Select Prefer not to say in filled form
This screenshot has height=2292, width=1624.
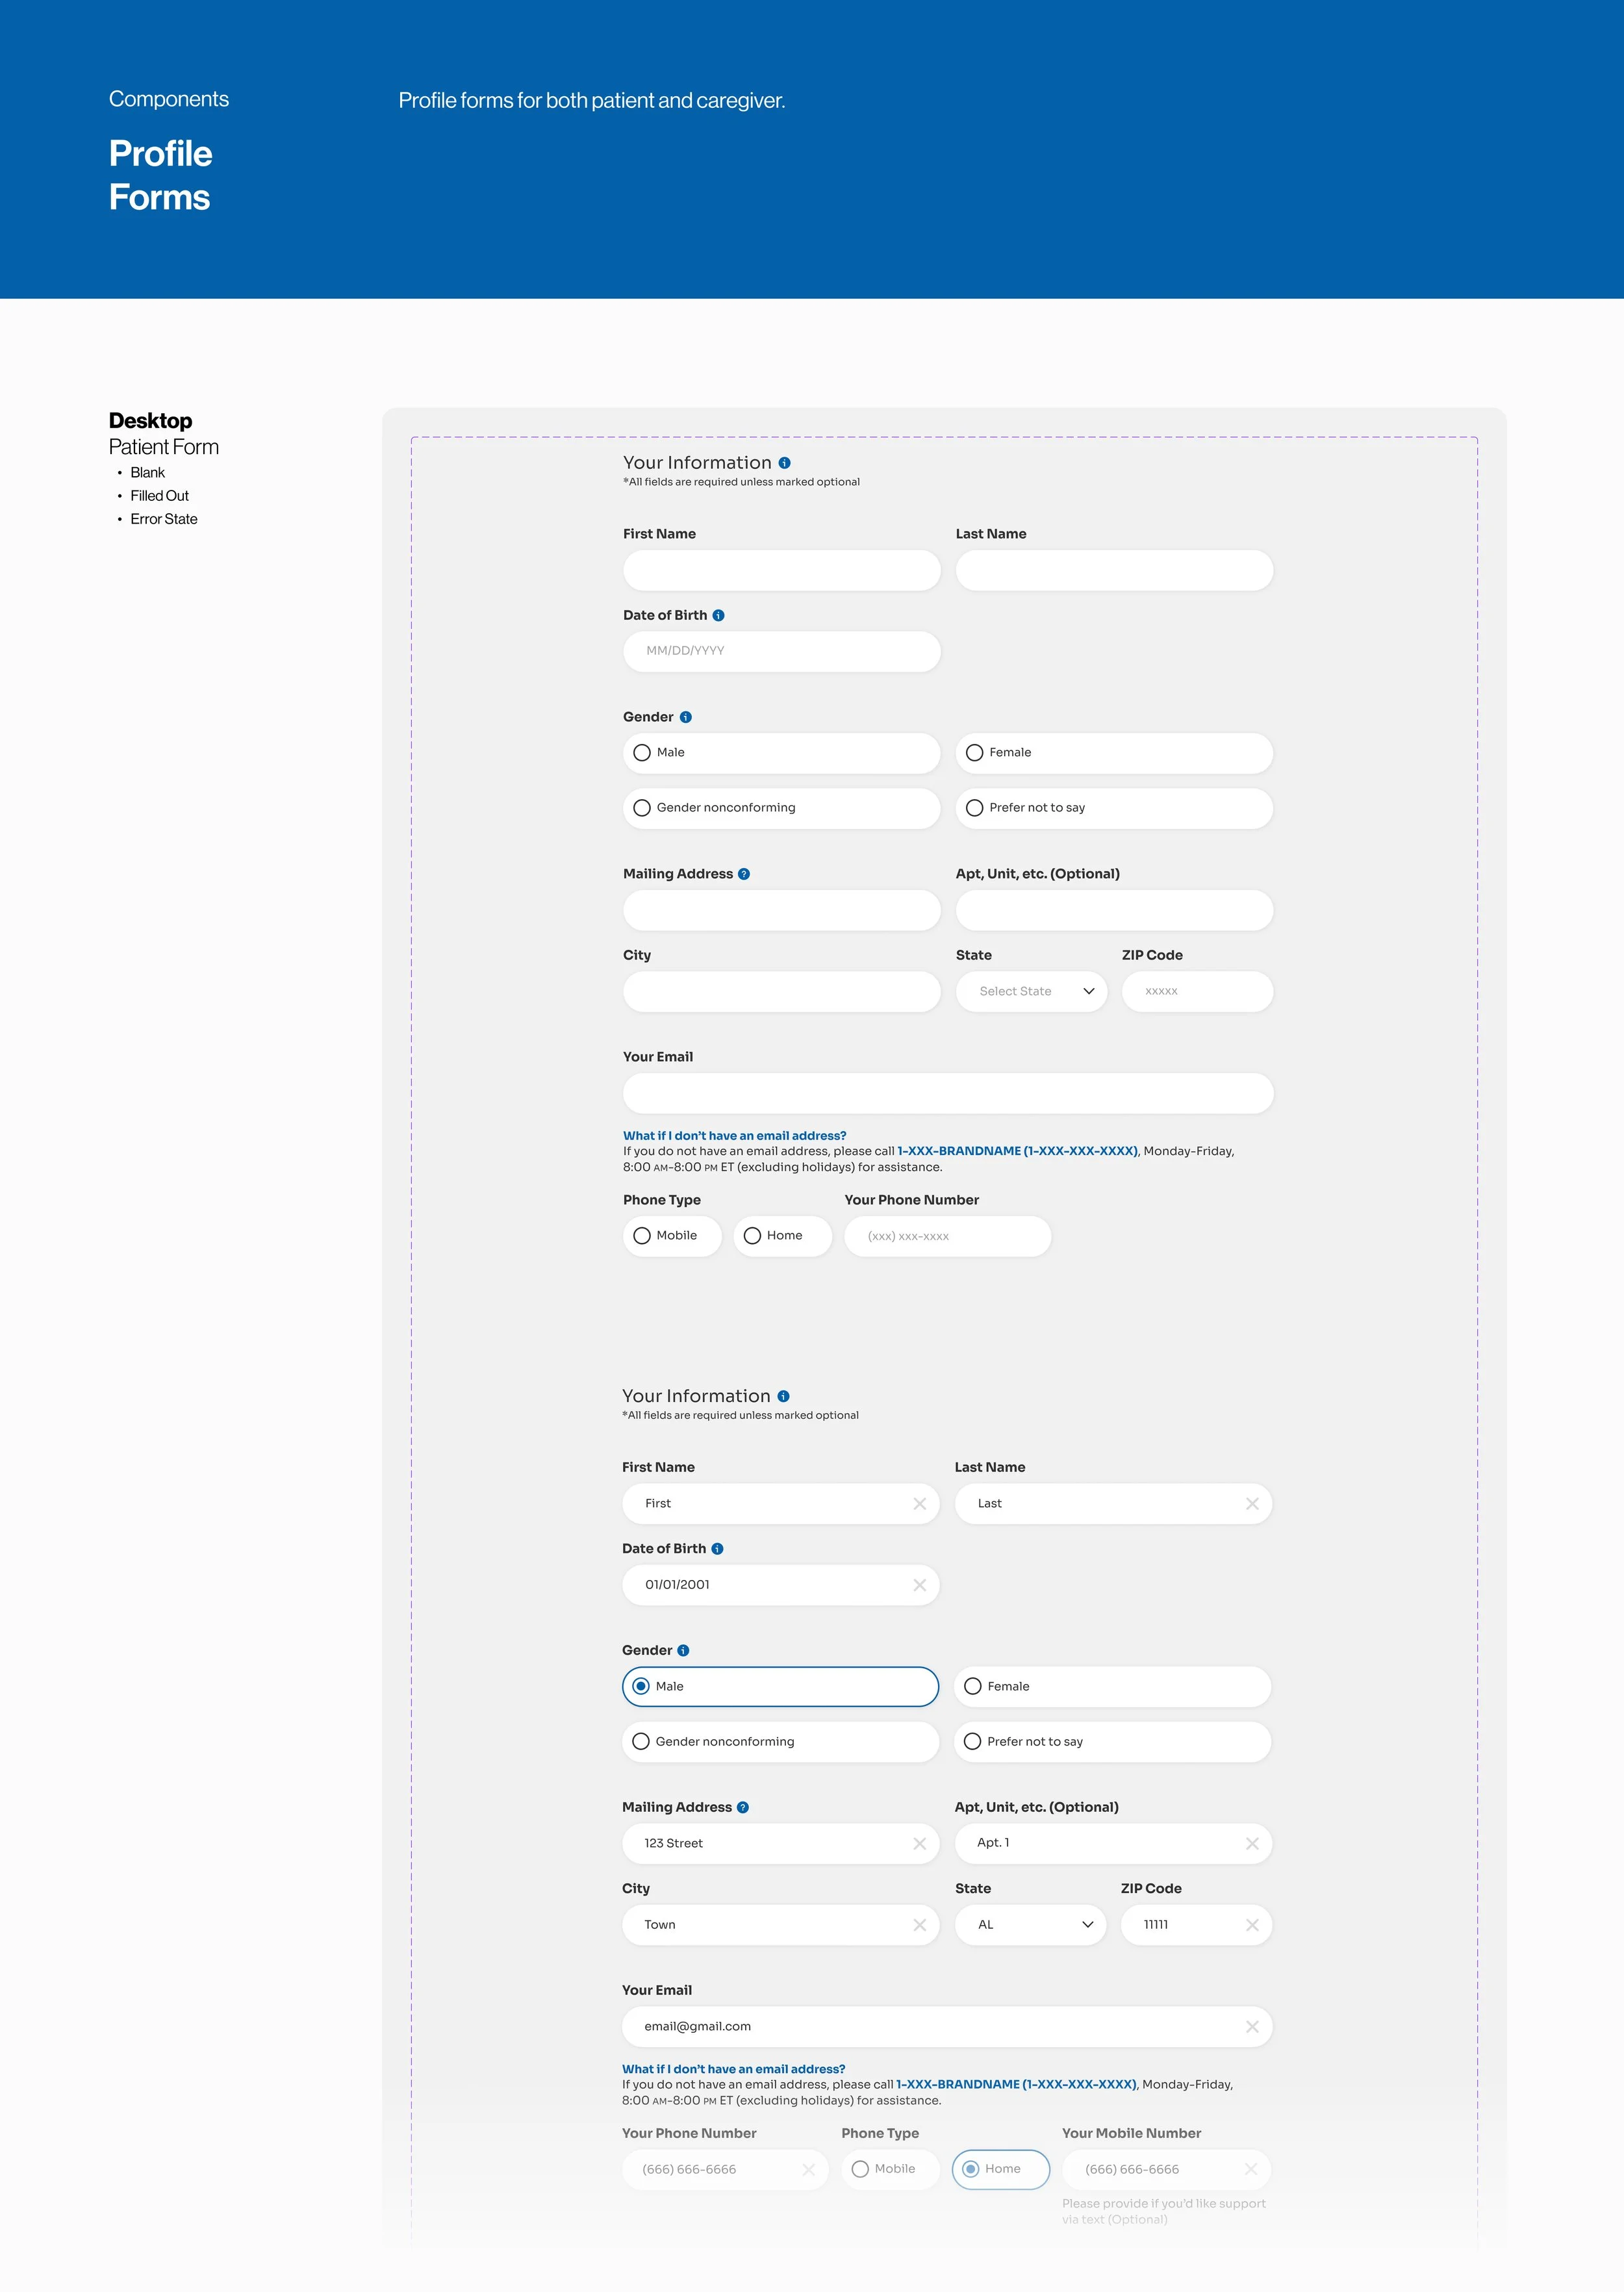(973, 1742)
